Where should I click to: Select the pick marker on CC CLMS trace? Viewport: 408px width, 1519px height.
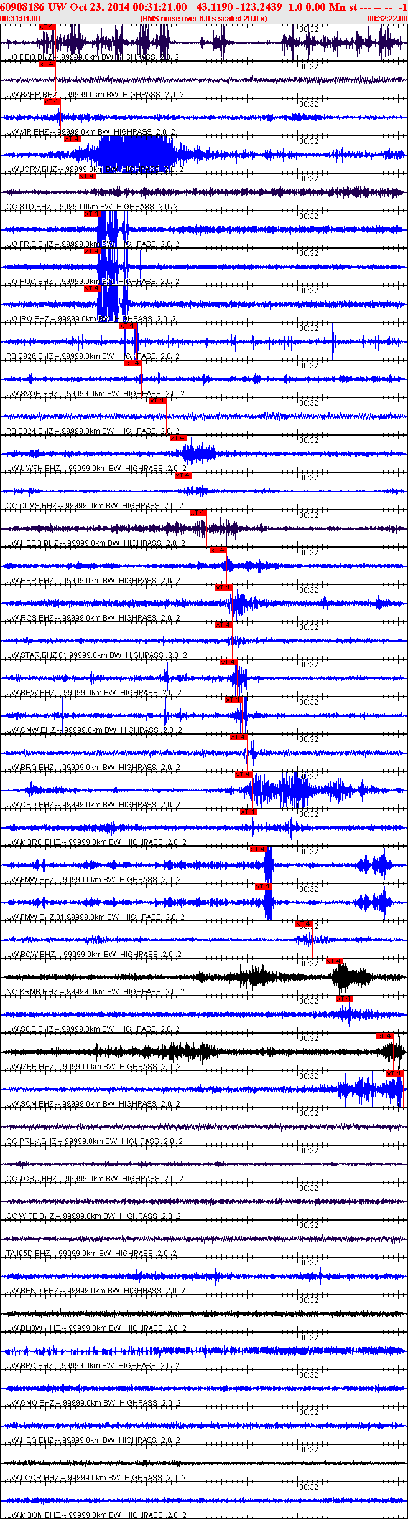coord(183,475)
